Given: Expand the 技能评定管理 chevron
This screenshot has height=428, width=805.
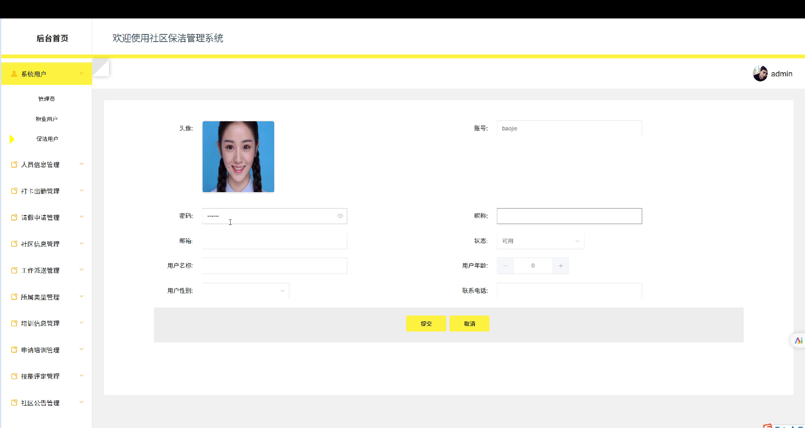Looking at the screenshot, I should point(82,376).
